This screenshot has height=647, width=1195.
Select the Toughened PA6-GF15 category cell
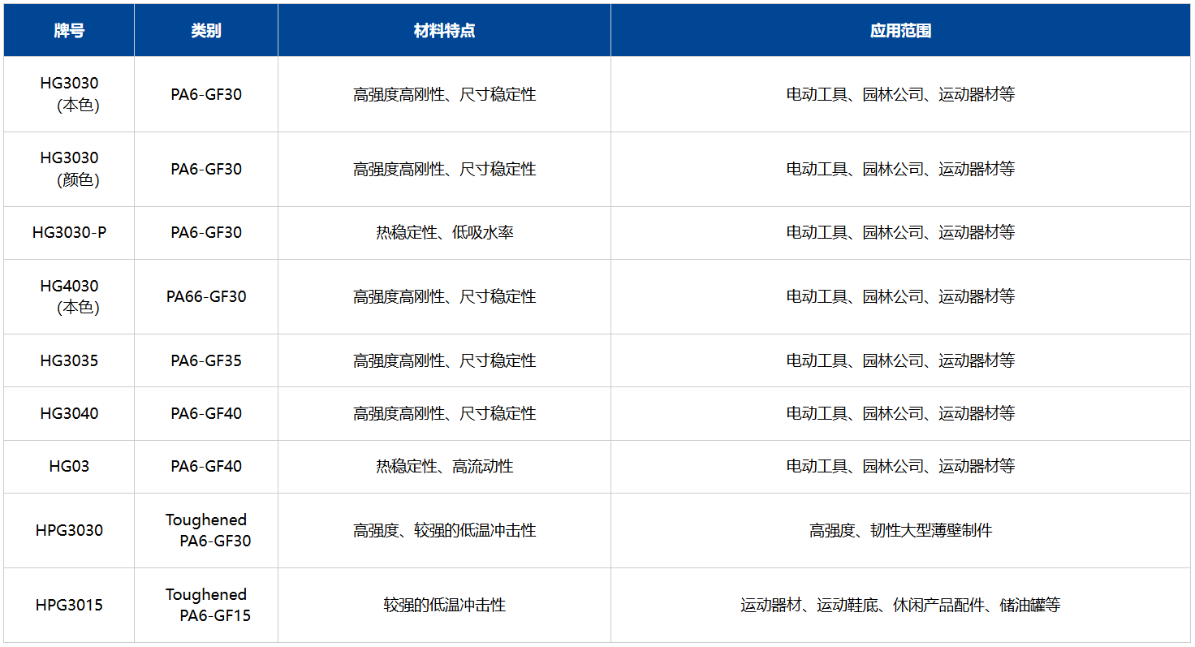click(x=206, y=605)
